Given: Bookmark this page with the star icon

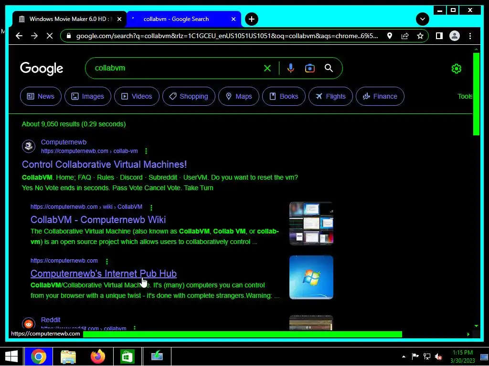Looking at the screenshot, I should click(420, 36).
